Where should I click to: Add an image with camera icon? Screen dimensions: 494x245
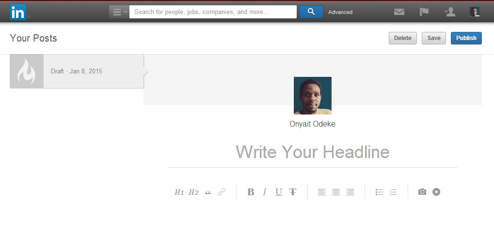click(x=422, y=191)
